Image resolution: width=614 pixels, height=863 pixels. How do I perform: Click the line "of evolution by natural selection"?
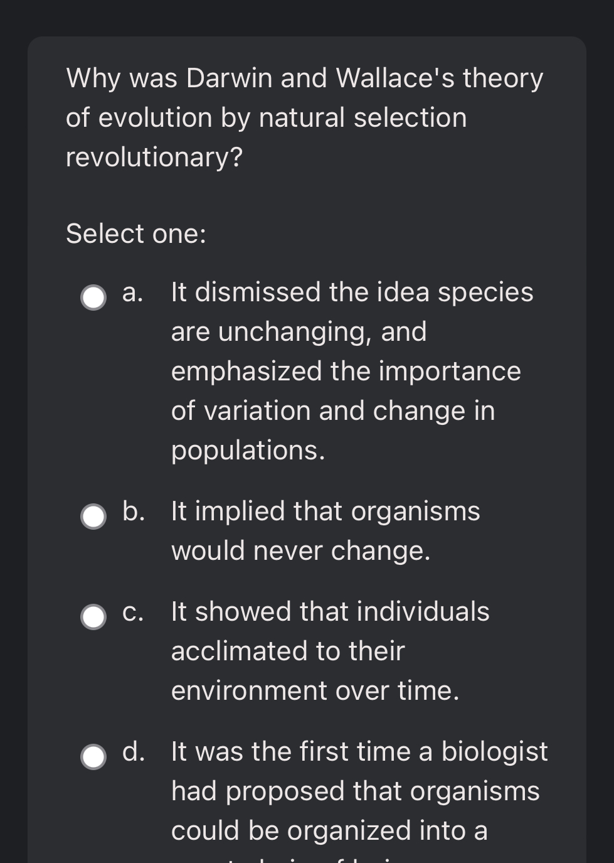(267, 118)
